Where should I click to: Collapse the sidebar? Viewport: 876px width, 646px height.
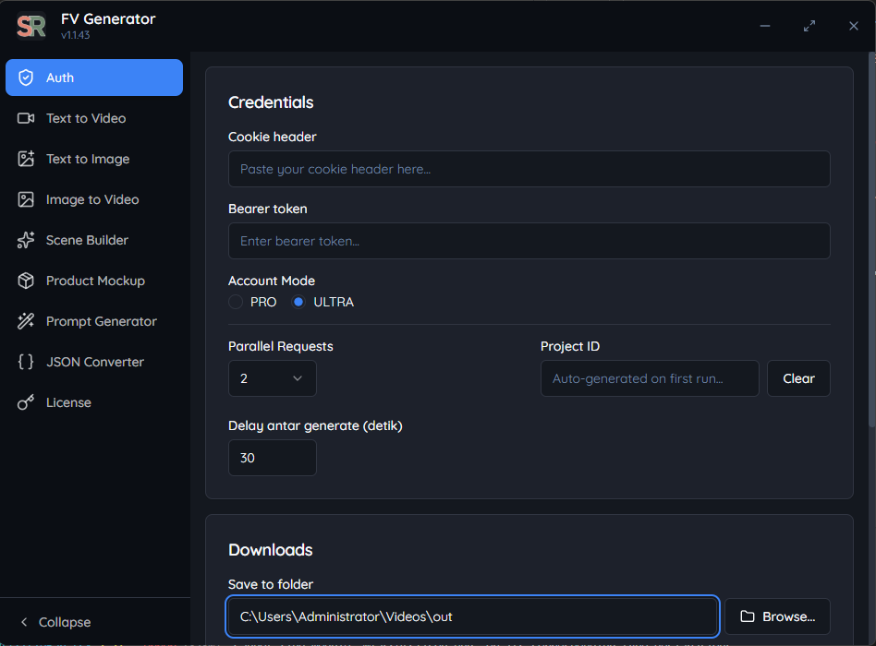(55, 622)
